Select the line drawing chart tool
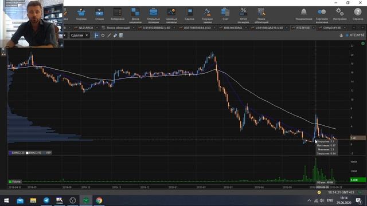The width and height of the screenshot is (367, 206). 109,35
